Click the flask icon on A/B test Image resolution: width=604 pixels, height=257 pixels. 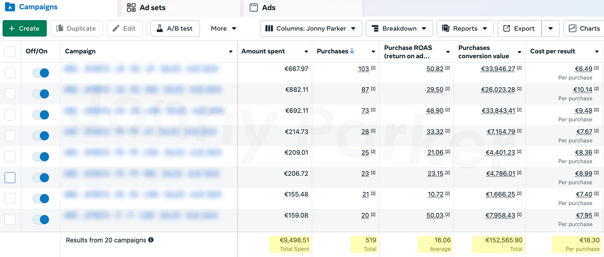point(160,29)
